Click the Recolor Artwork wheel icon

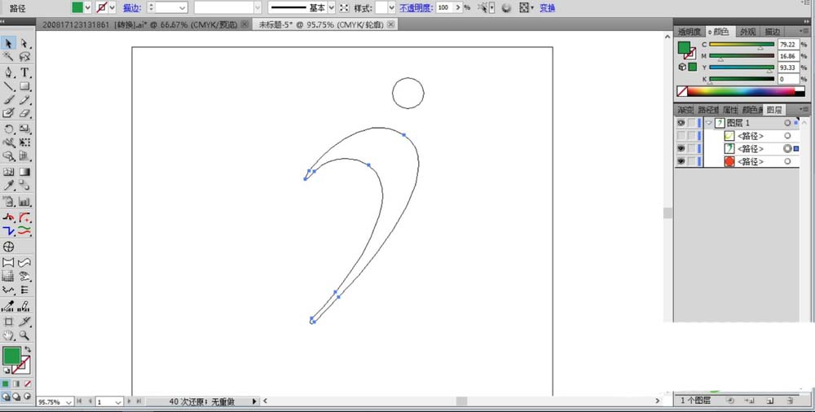(x=507, y=8)
